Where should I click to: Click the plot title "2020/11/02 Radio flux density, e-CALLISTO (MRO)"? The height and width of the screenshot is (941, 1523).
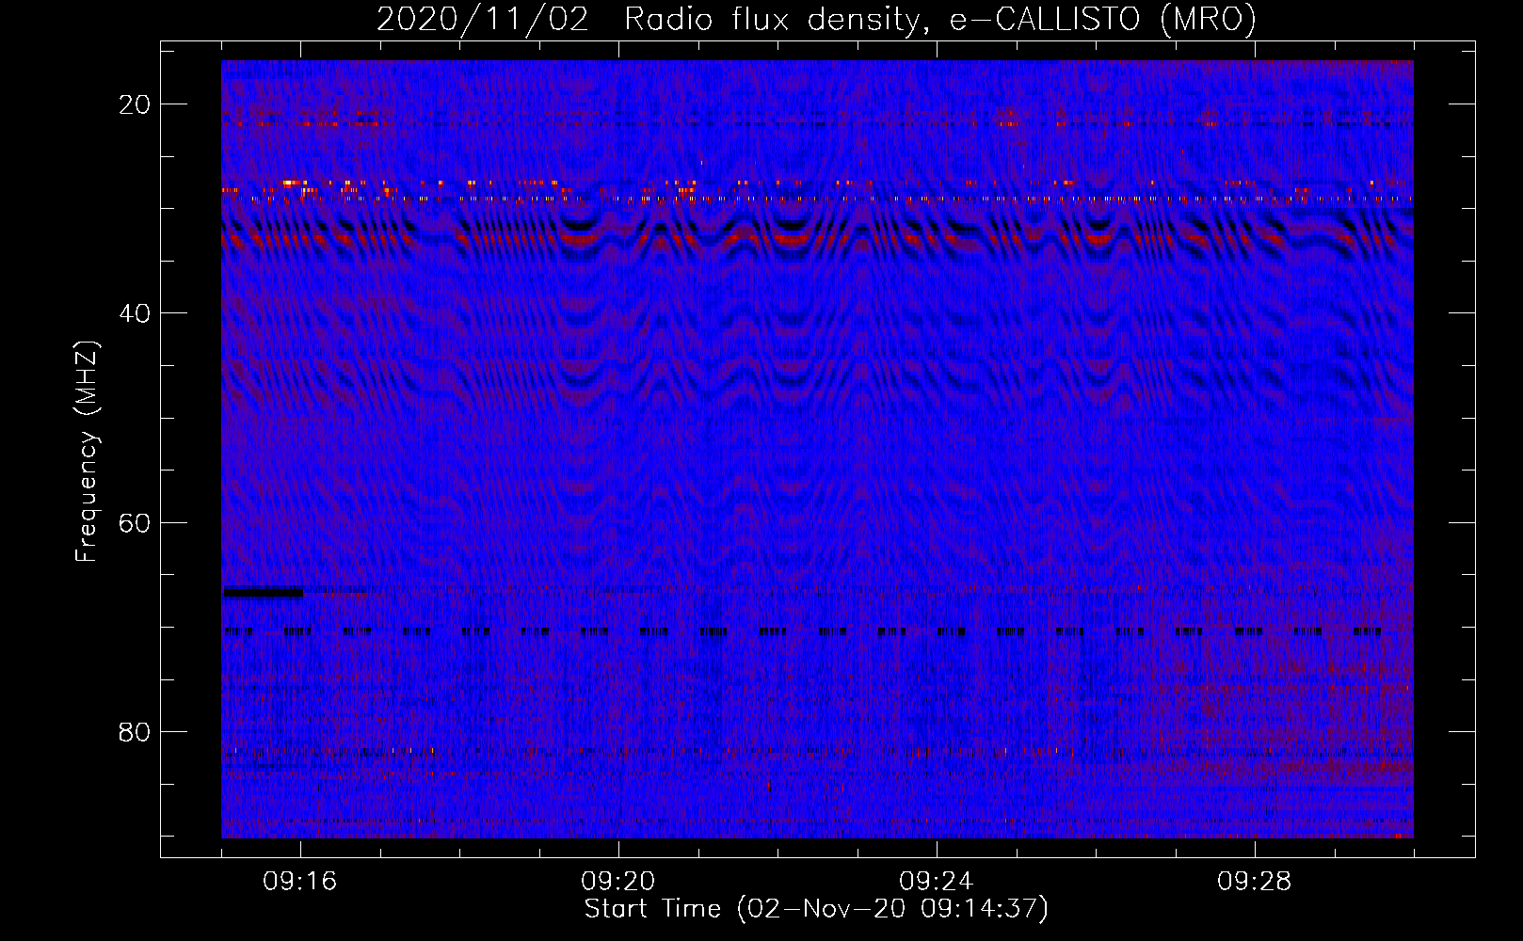point(816,19)
